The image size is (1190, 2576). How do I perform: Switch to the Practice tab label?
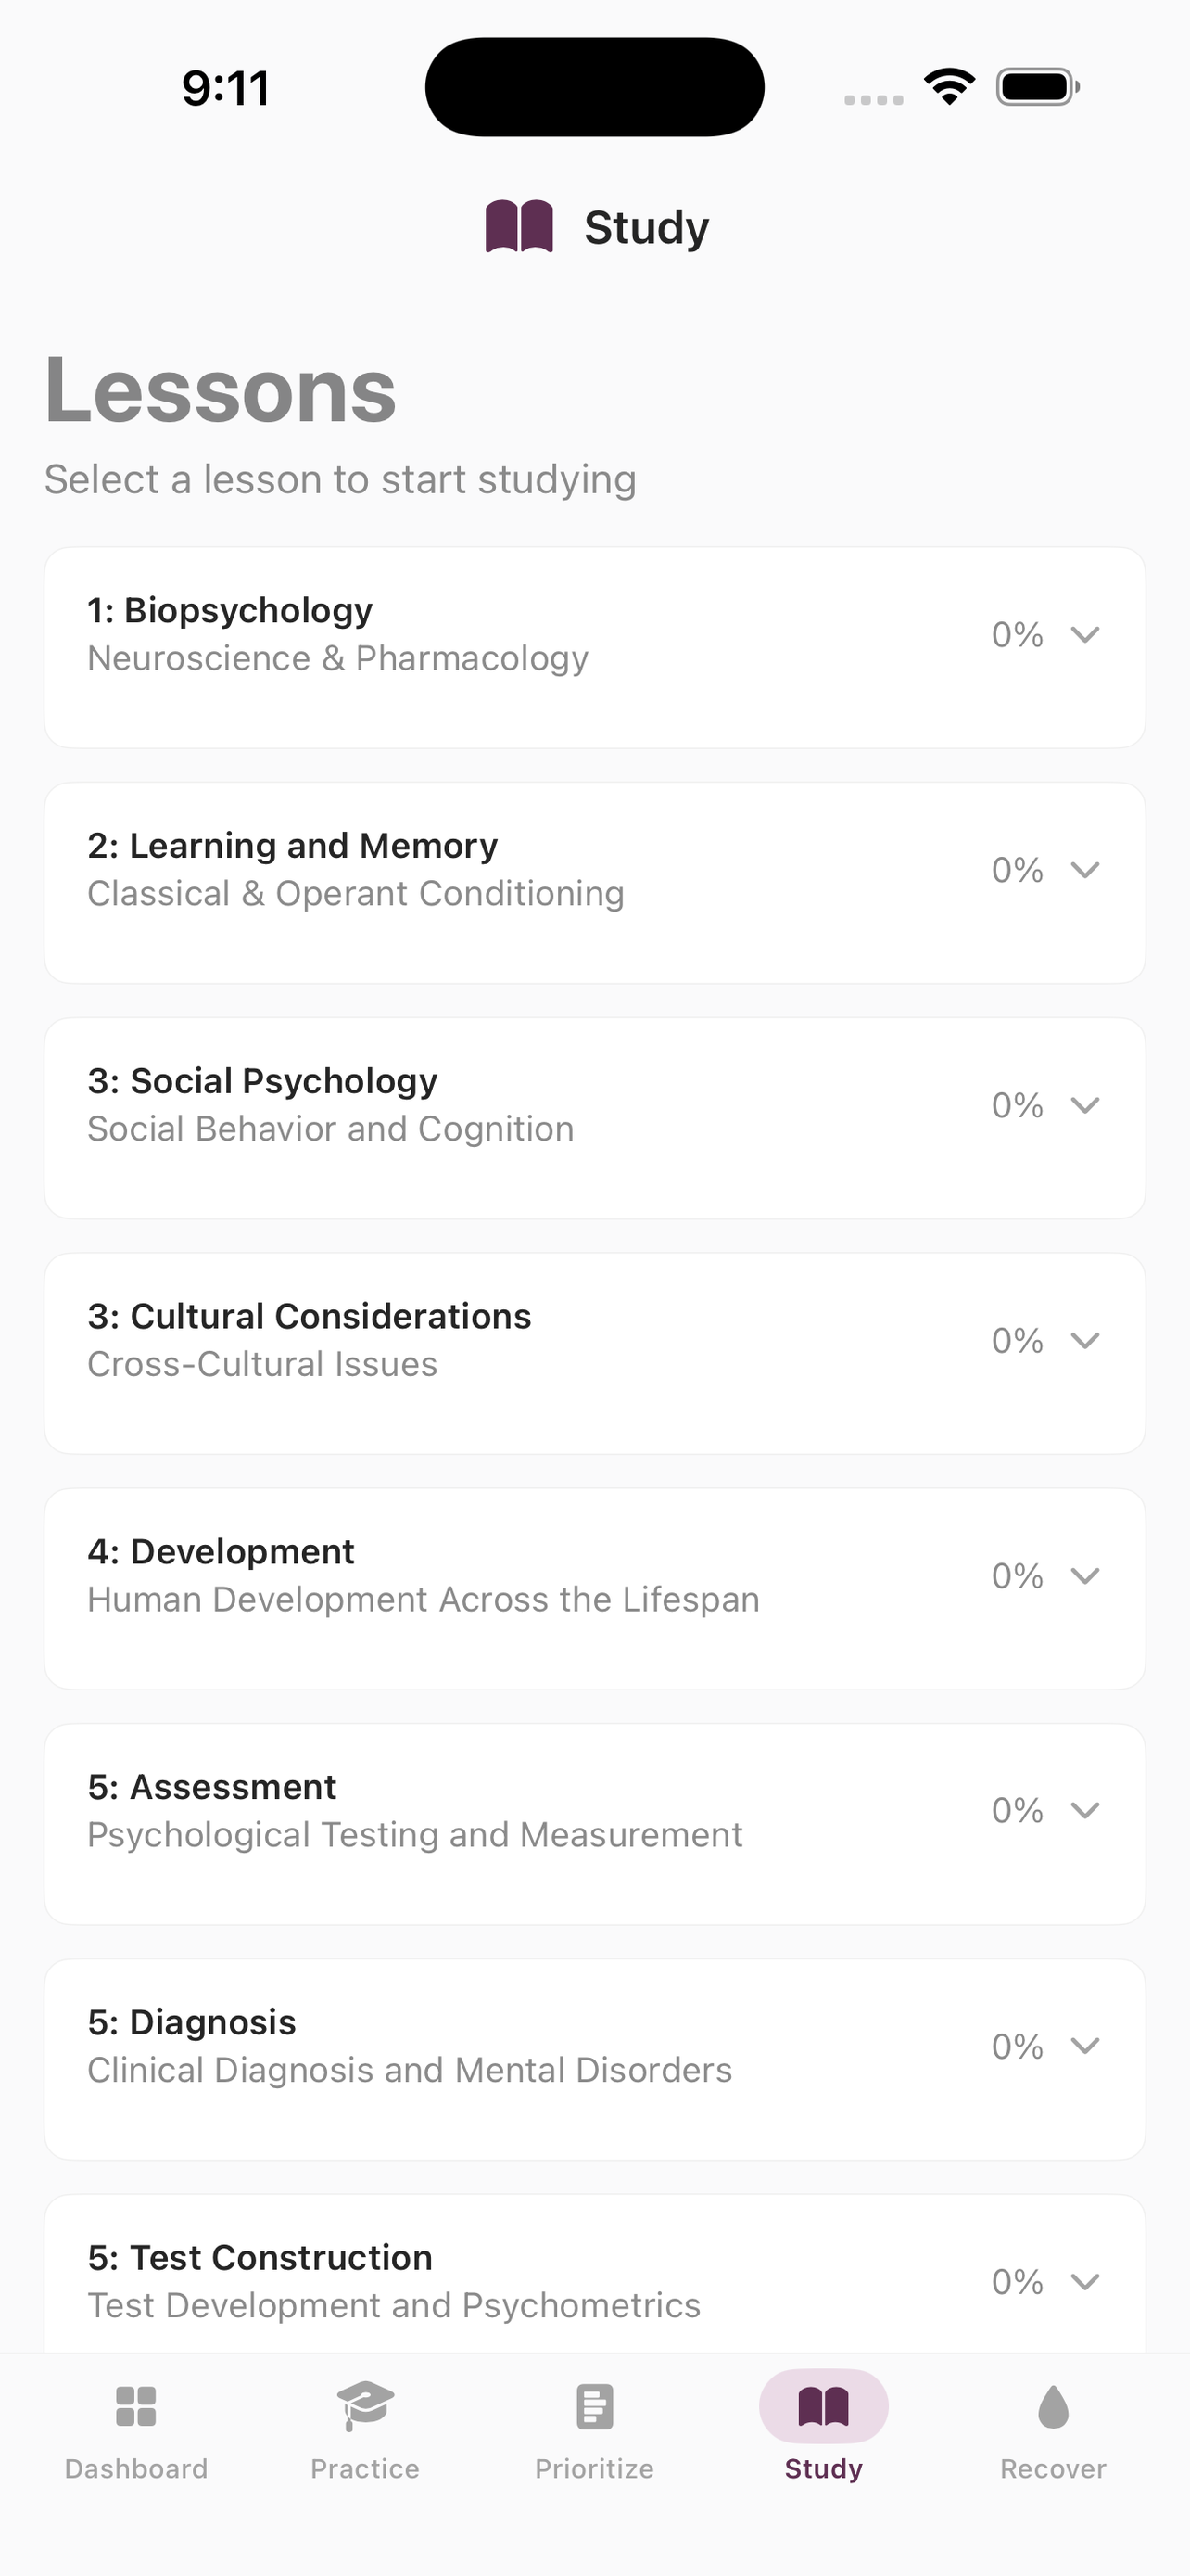click(x=365, y=2469)
